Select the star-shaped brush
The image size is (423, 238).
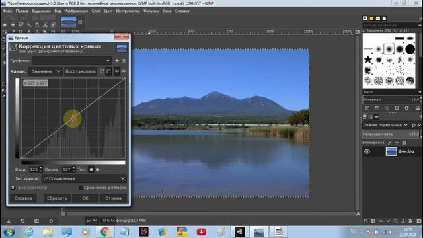(368, 59)
